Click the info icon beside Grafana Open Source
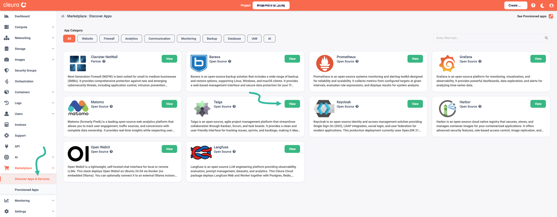557x217 pixels. (x=480, y=61)
